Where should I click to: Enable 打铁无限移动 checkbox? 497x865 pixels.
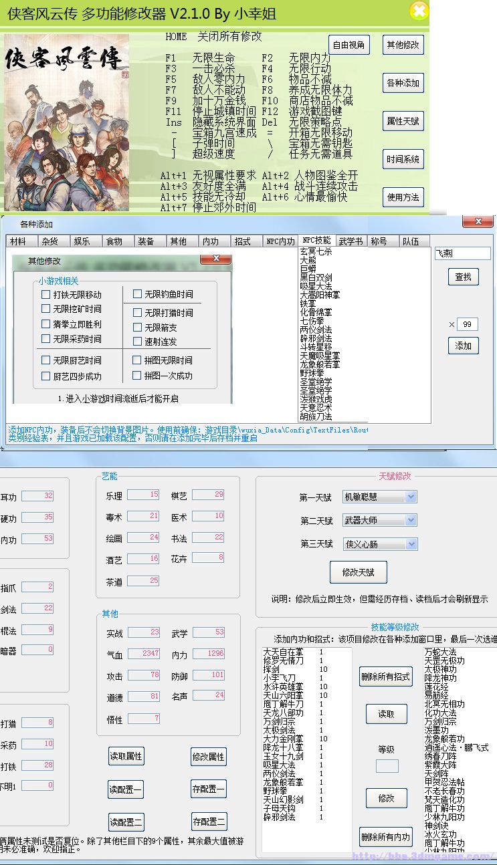click(x=45, y=295)
